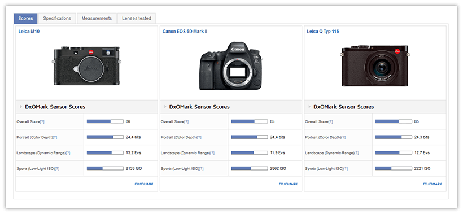The image size is (463, 214).
Task: Open Overall Score help [?] for Leica Q Typ 116
Action: [x=330, y=121]
